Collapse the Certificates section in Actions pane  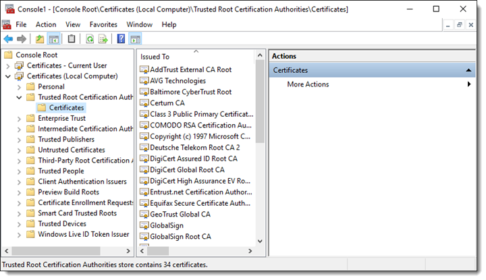coord(468,70)
